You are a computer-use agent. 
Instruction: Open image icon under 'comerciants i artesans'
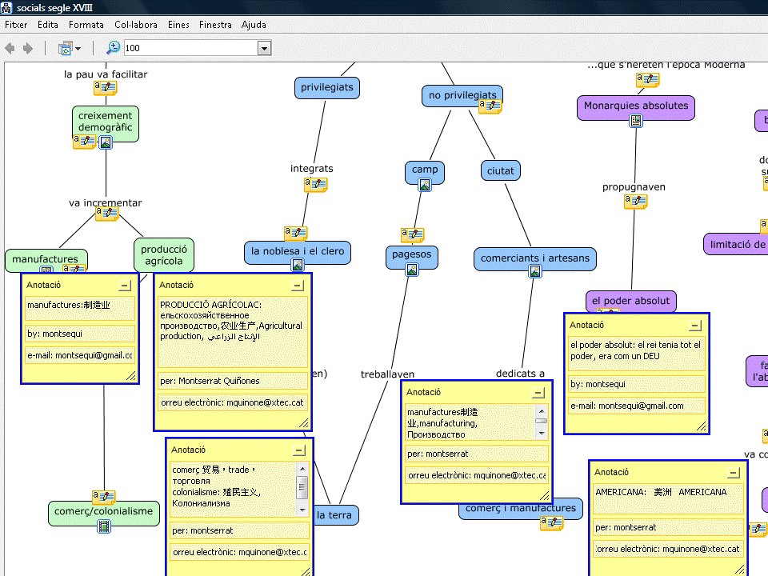tap(535, 272)
